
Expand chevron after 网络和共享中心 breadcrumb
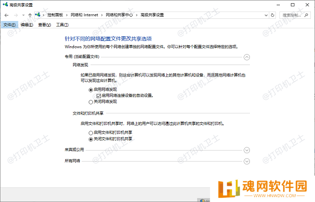136,15
